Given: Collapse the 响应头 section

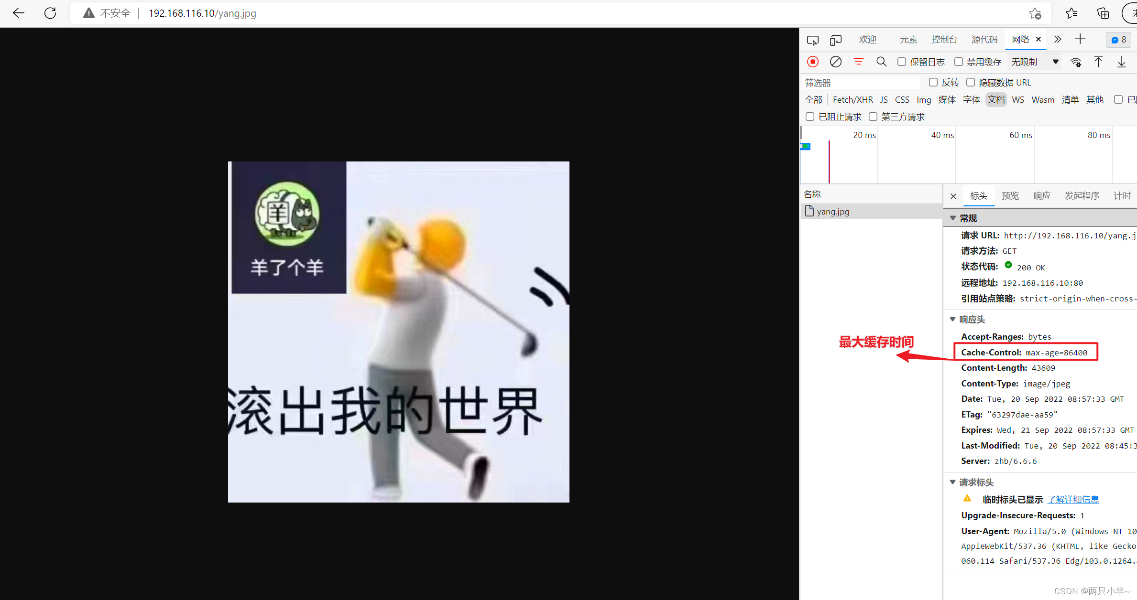Looking at the screenshot, I should [952, 319].
